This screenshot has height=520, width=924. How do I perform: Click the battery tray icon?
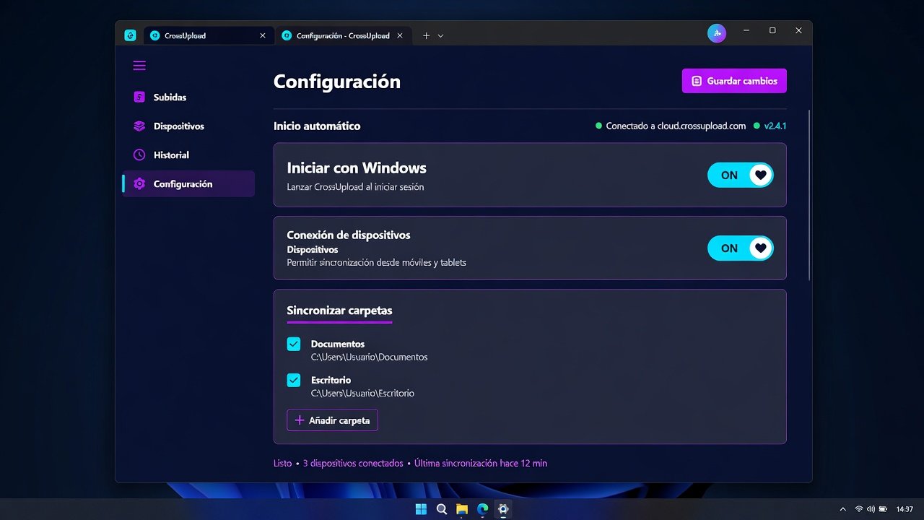883,509
